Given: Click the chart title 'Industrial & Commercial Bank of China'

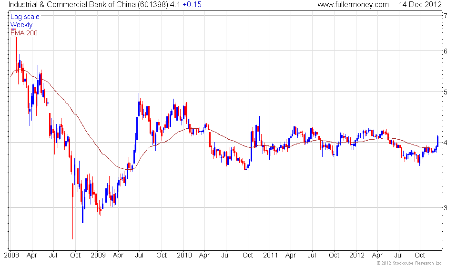Looking at the screenshot, I should [x=72, y=4].
